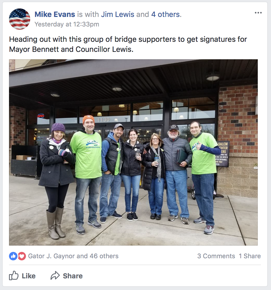Click the red heart Love reaction icon
Image resolution: width=271 pixels, height=290 pixels.
click(x=22, y=256)
